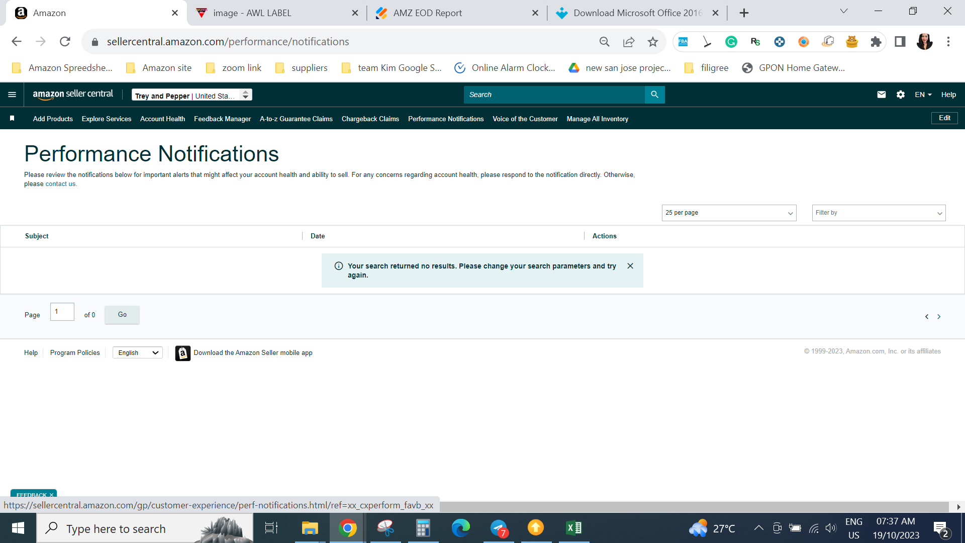Click the Amazon Seller Central logo
965x543 pixels.
pos(73,95)
